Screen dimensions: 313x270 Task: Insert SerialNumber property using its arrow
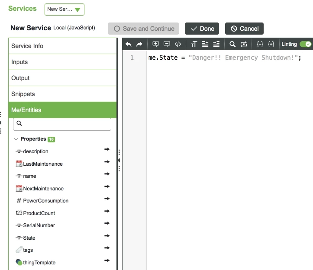107,223
